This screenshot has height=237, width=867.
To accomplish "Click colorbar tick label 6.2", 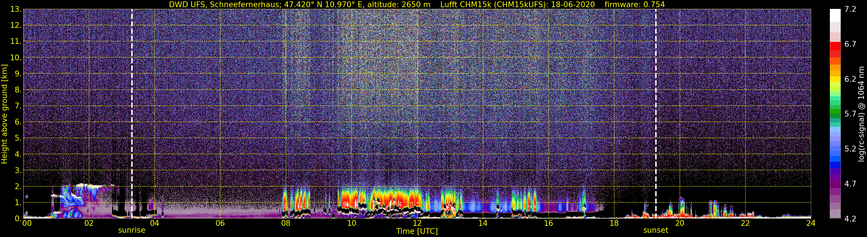I will coord(850,79).
